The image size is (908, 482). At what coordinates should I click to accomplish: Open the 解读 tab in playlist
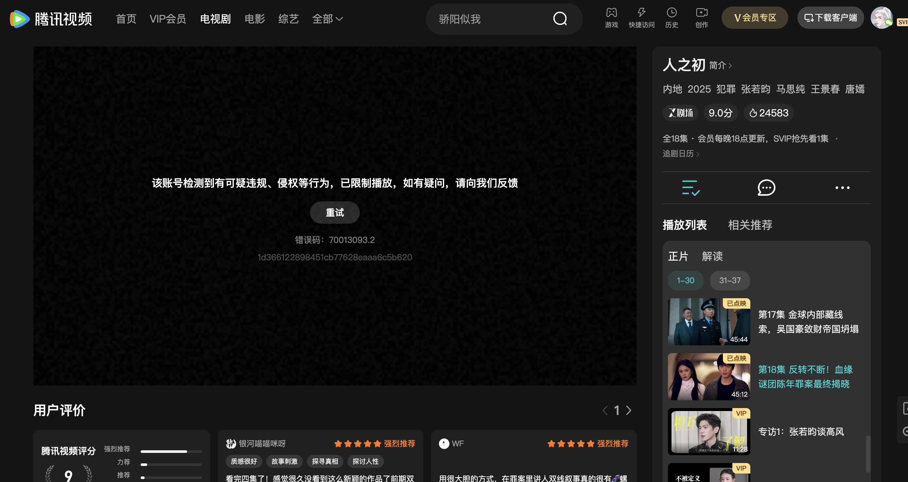coord(712,256)
